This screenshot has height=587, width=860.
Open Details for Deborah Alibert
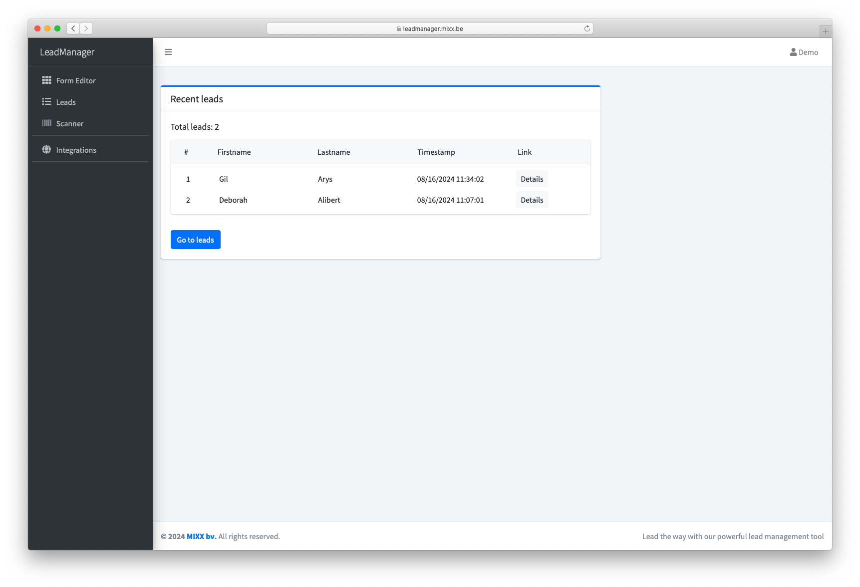532,200
